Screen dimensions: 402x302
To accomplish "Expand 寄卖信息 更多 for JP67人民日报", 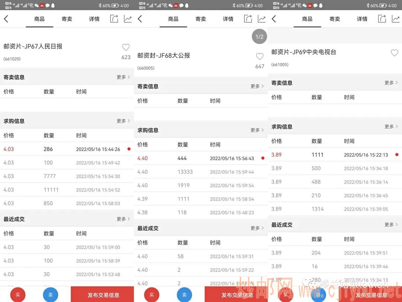I will pyautogui.click(x=123, y=77).
